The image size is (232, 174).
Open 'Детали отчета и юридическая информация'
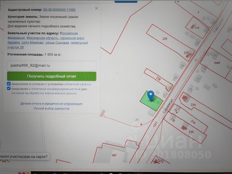point(51,104)
